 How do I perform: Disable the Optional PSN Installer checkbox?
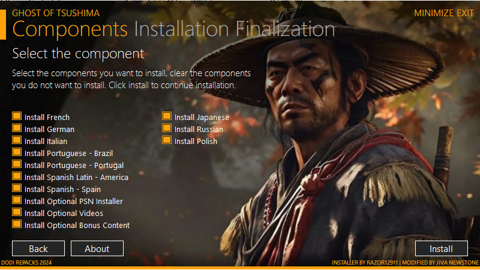tap(17, 200)
